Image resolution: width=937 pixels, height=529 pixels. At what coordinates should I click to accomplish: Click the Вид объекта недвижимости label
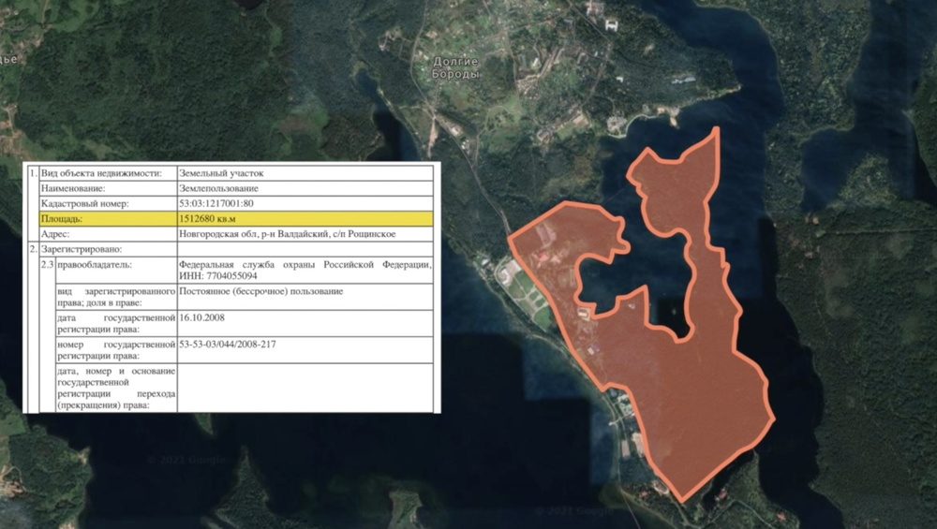101,173
